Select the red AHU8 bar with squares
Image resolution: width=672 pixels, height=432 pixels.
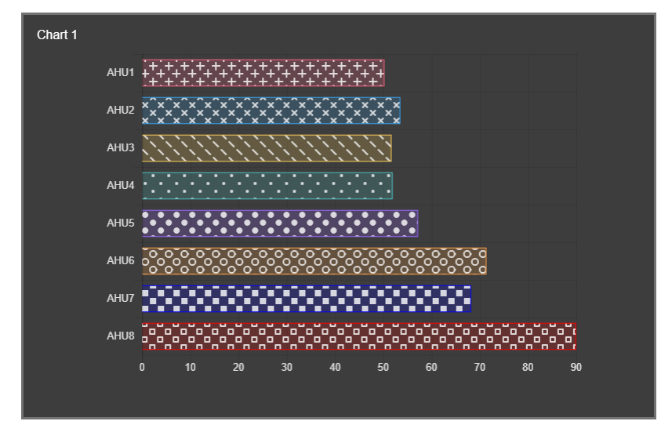pyautogui.click(x=358, y=336)
